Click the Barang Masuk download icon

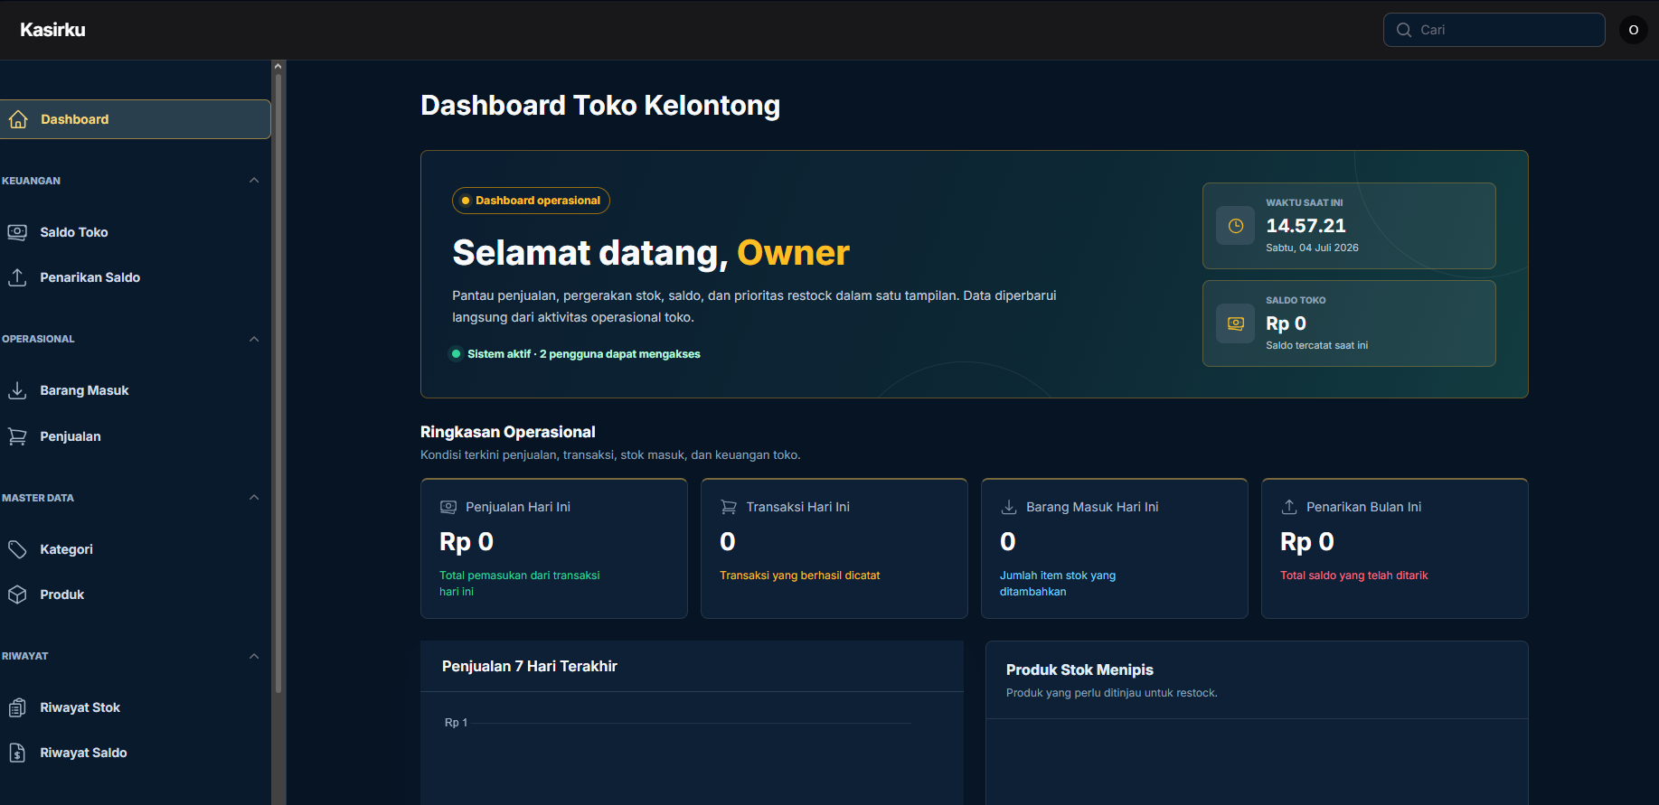coord(17,390)
